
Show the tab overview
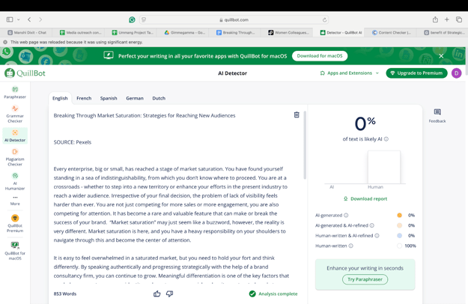click(459, 19)
